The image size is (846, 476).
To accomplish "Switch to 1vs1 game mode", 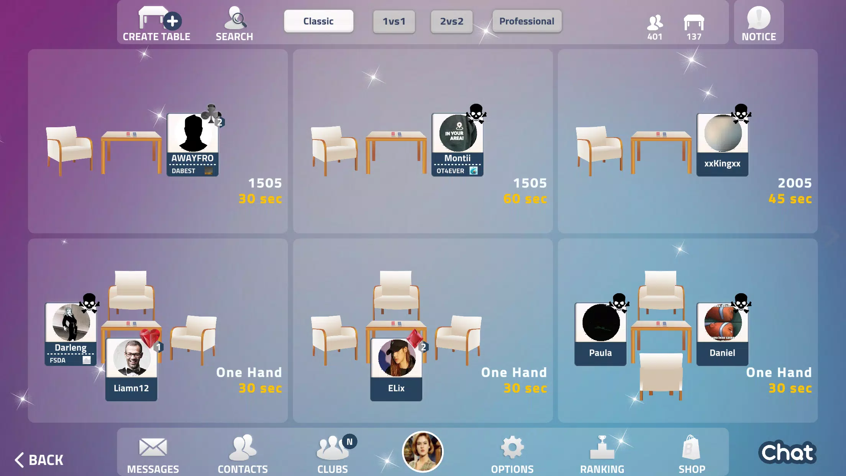I will pyautogui.click(x=394, y=21).
